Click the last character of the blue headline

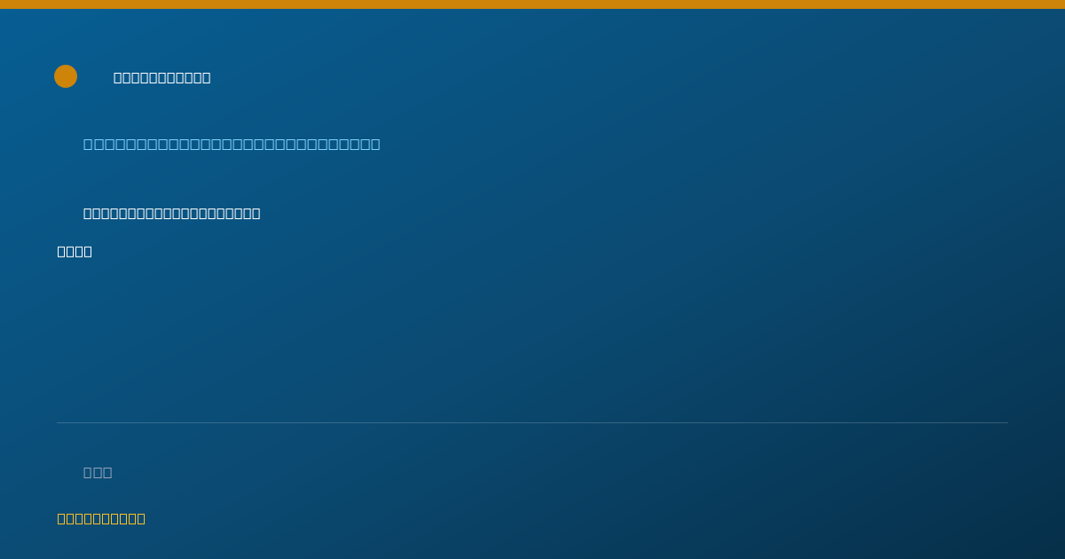point(375,144)
